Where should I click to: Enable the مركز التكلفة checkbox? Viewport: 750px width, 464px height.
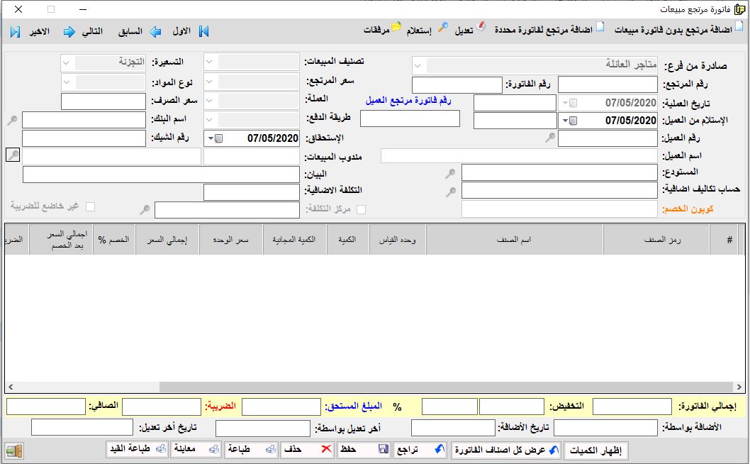[361, 209]
